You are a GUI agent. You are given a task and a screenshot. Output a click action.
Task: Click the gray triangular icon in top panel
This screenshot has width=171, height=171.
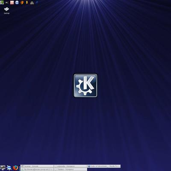[x=32, y=3]
